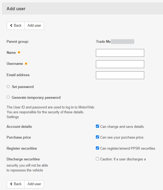163x190 pixels.
Task: Click into the Username input box
Action: pyautogui.click(x=120, y=64)
